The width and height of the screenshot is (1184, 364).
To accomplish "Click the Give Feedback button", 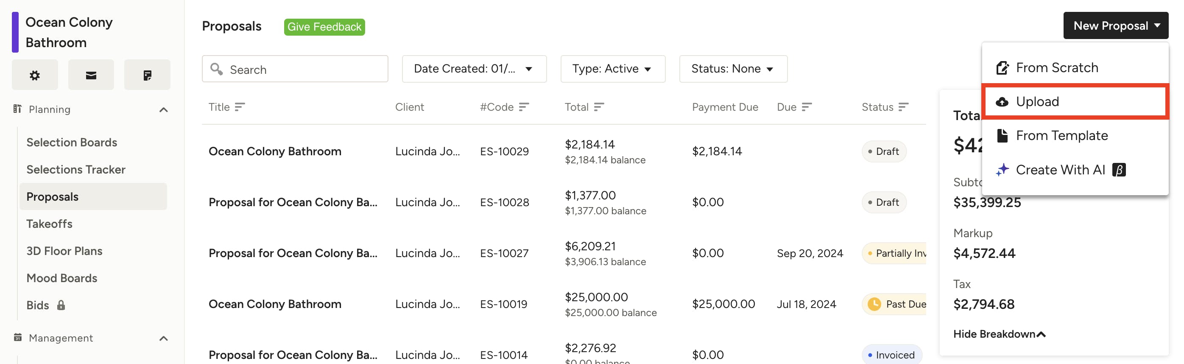I will [x=324, y=27].
